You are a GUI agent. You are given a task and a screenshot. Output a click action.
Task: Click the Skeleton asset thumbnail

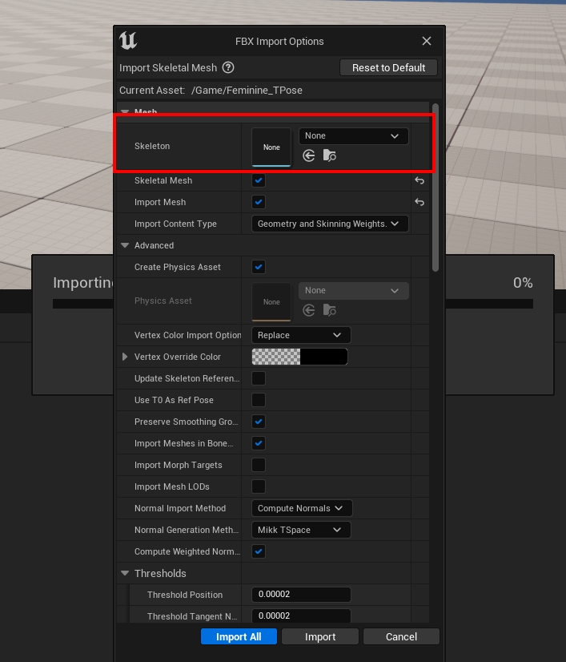click(271, 147)
